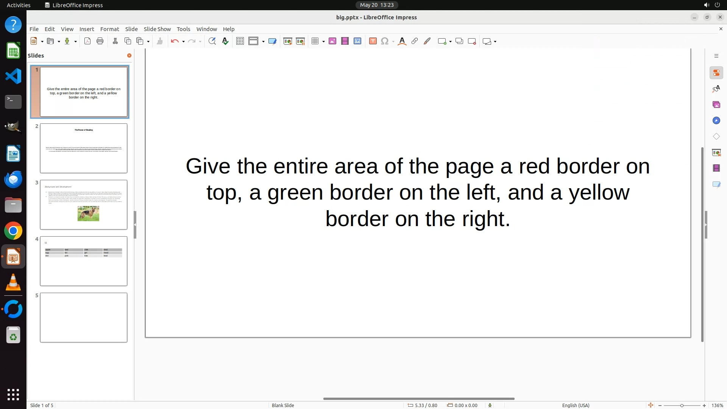Open the Format menu
Viewport: 727px width, 409px height.
[109, 29]
